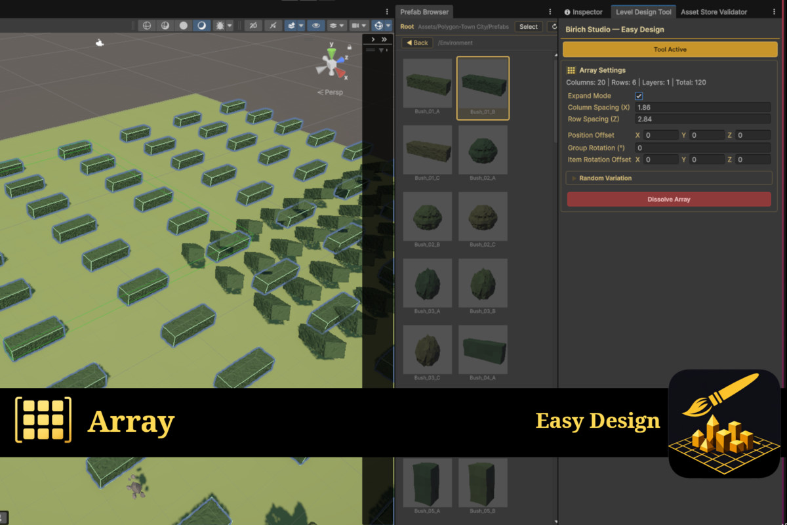Toggle the gizmos globe icon
787x525 pixels.
pos(378,26)
